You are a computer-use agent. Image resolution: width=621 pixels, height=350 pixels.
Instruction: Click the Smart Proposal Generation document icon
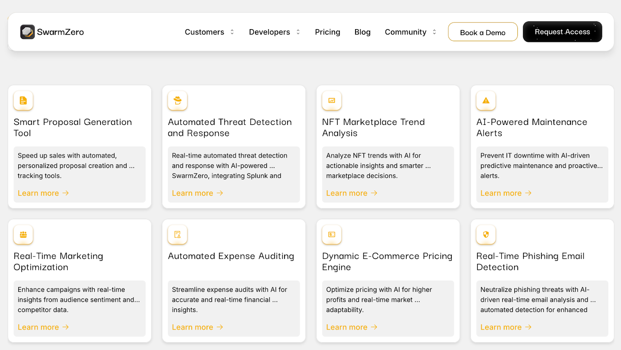(23, 100)
